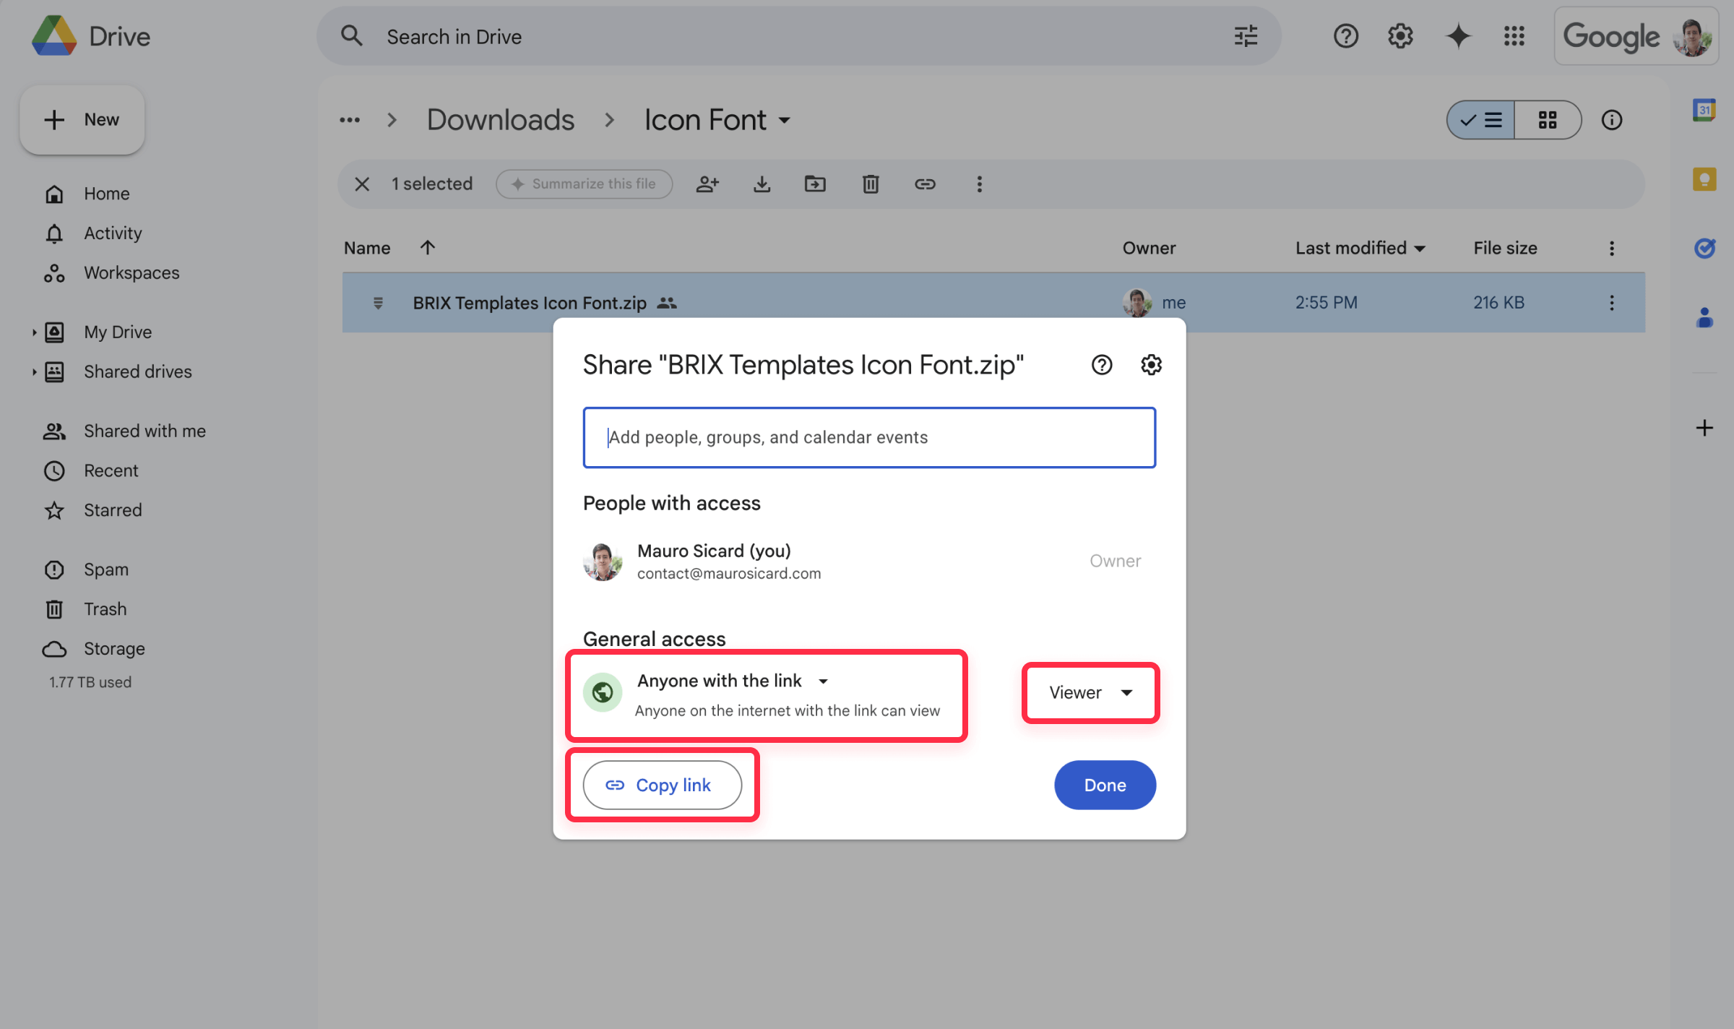This screenshot has width=1734, height=1029.
Task: Open Contacts side panel
Action: (x=1704, y=317)
